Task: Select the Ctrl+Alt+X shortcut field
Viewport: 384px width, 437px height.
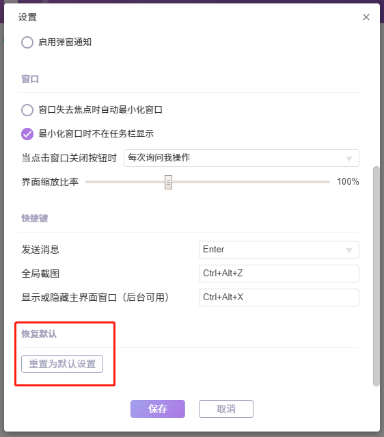Action: [279, 297]
